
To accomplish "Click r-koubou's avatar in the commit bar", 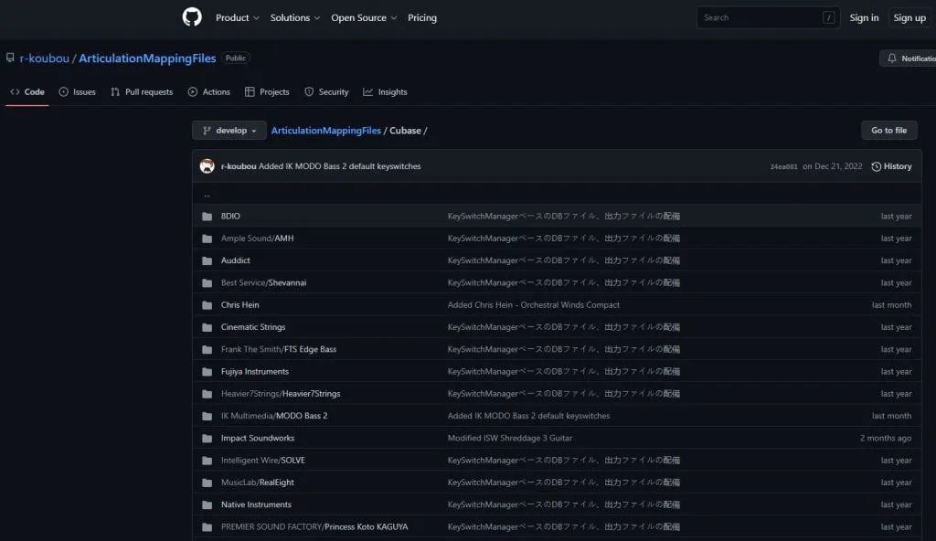I will 208,166.
